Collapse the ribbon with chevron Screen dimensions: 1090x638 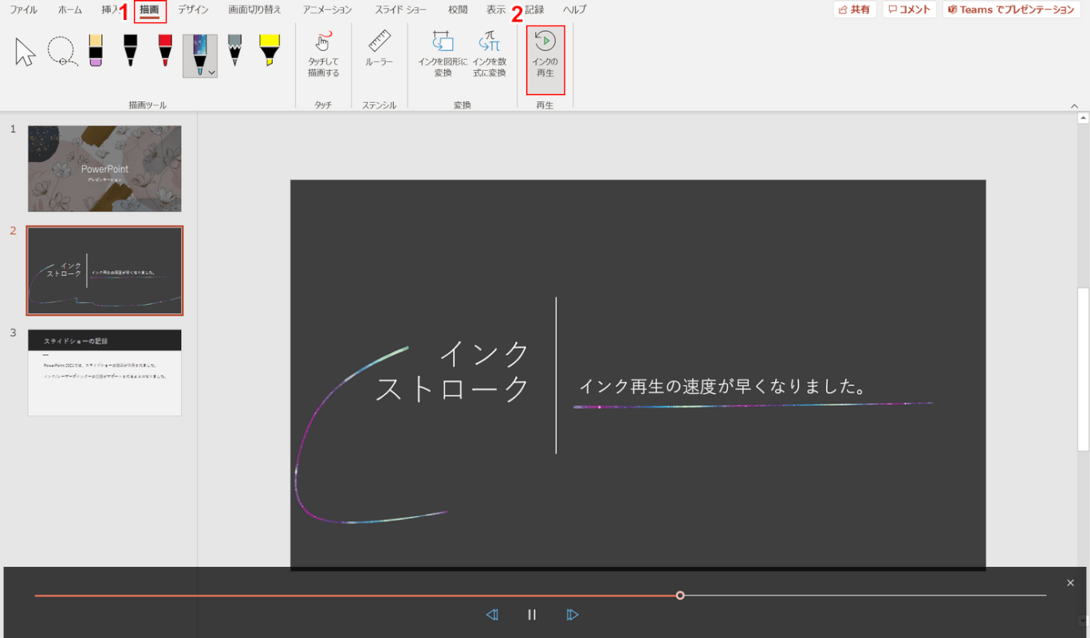pos(1074,105)
